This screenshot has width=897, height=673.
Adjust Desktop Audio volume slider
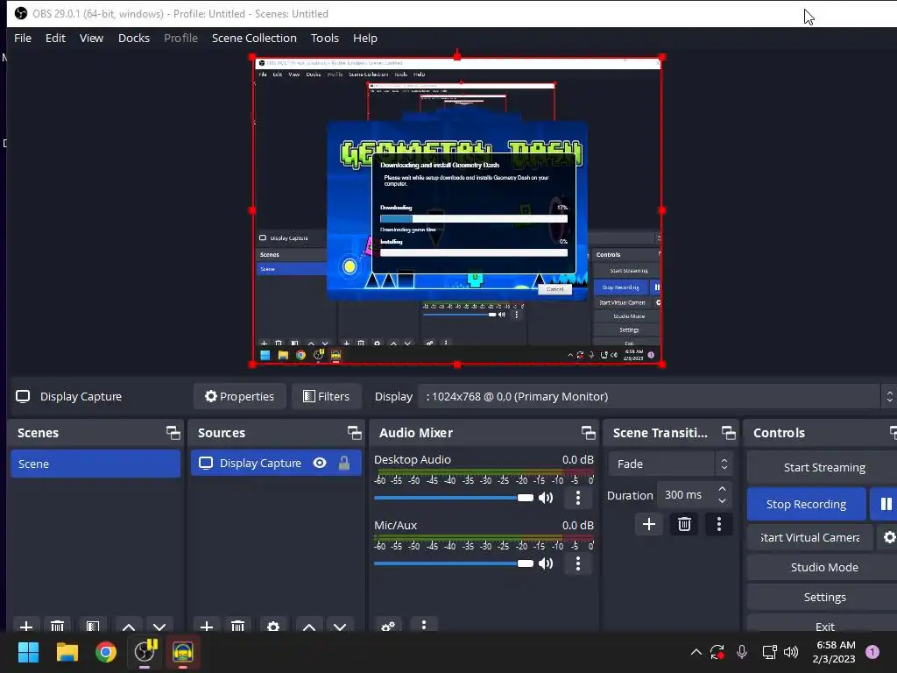[453, 498]
